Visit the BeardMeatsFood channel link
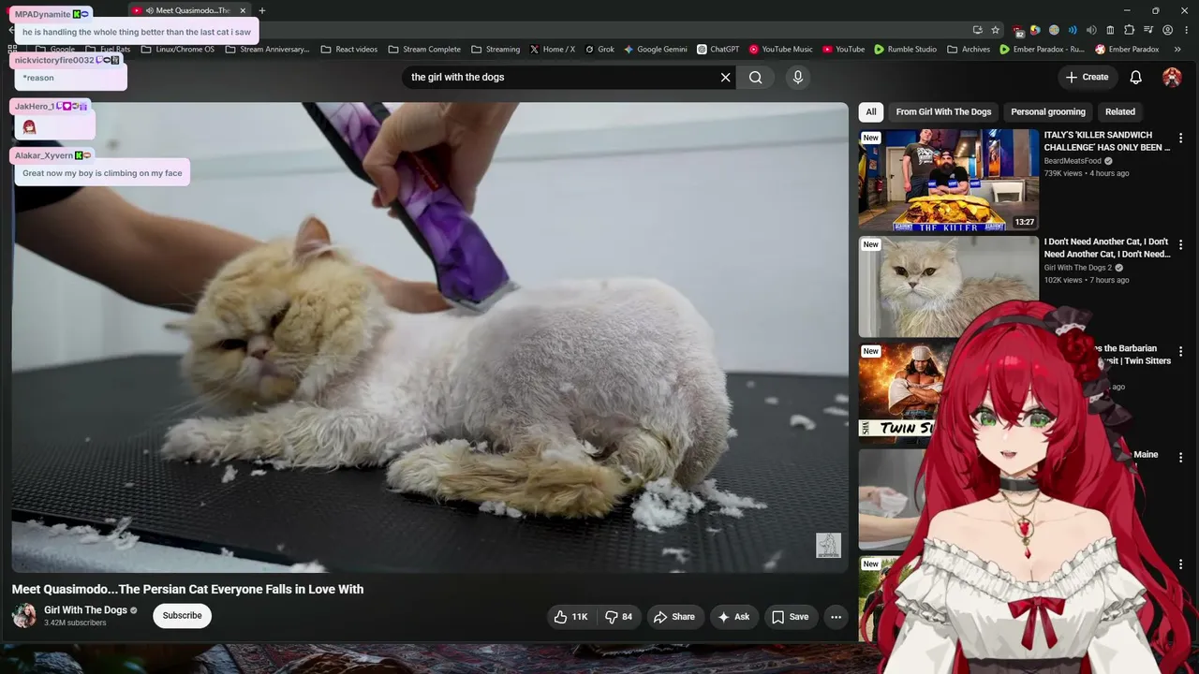1199x674 pixels. click(1073, 161)
